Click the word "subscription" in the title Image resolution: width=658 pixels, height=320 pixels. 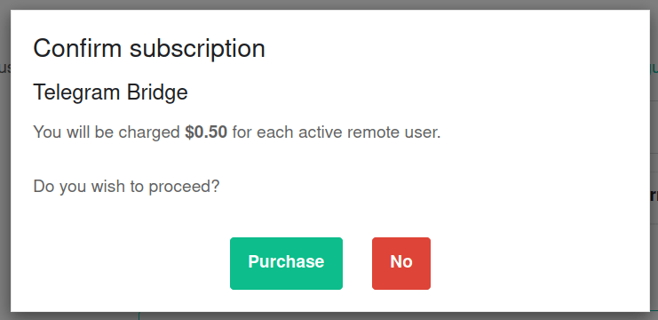[x=197, y=49]
